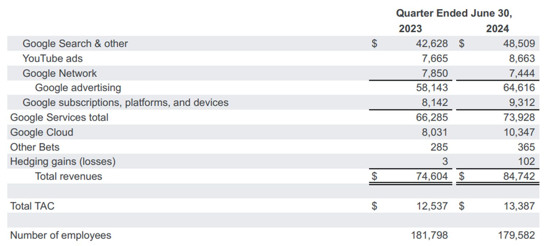Click the 'Google Services total' row label
This screenshot has width=548, height=246.
(59, 117)
